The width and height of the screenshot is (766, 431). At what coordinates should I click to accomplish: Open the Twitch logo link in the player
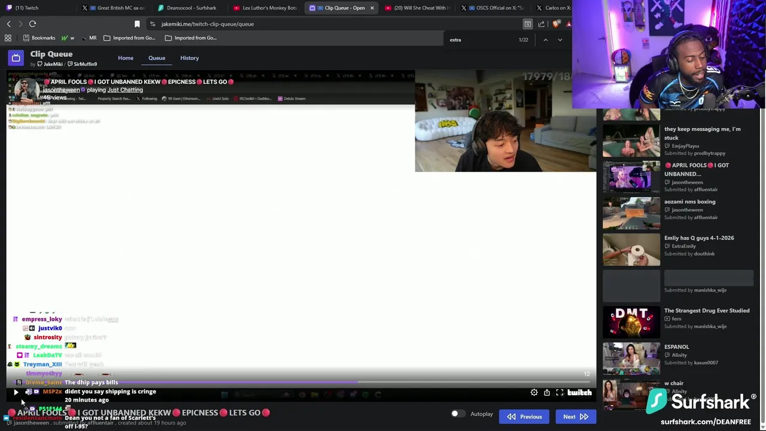click(579, 393)
